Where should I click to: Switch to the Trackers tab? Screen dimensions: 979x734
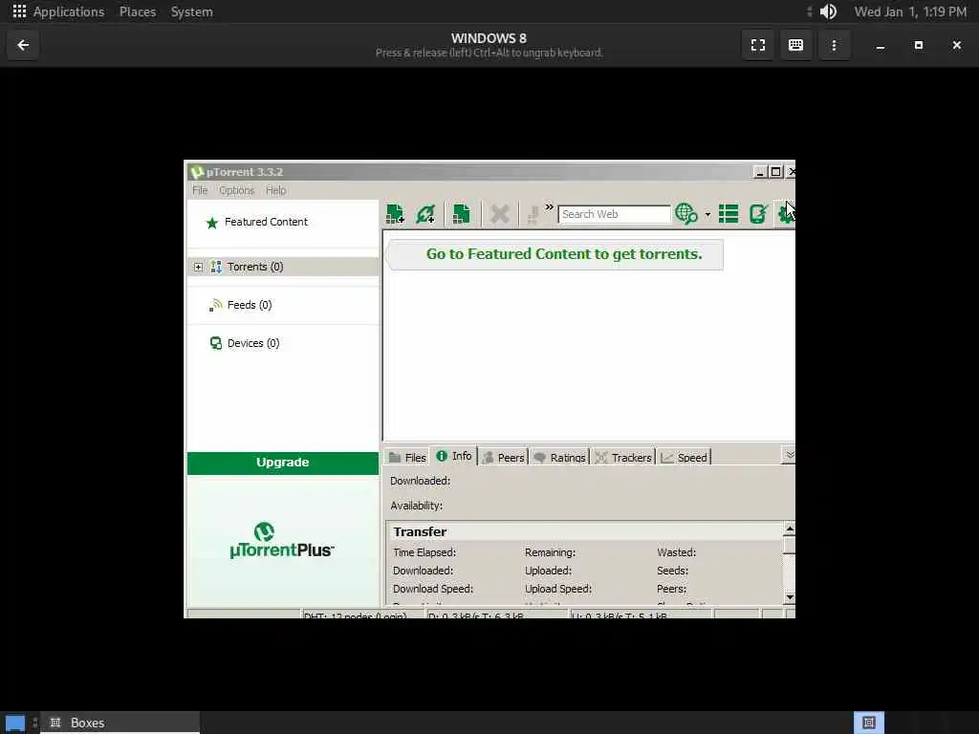(623, 458)
